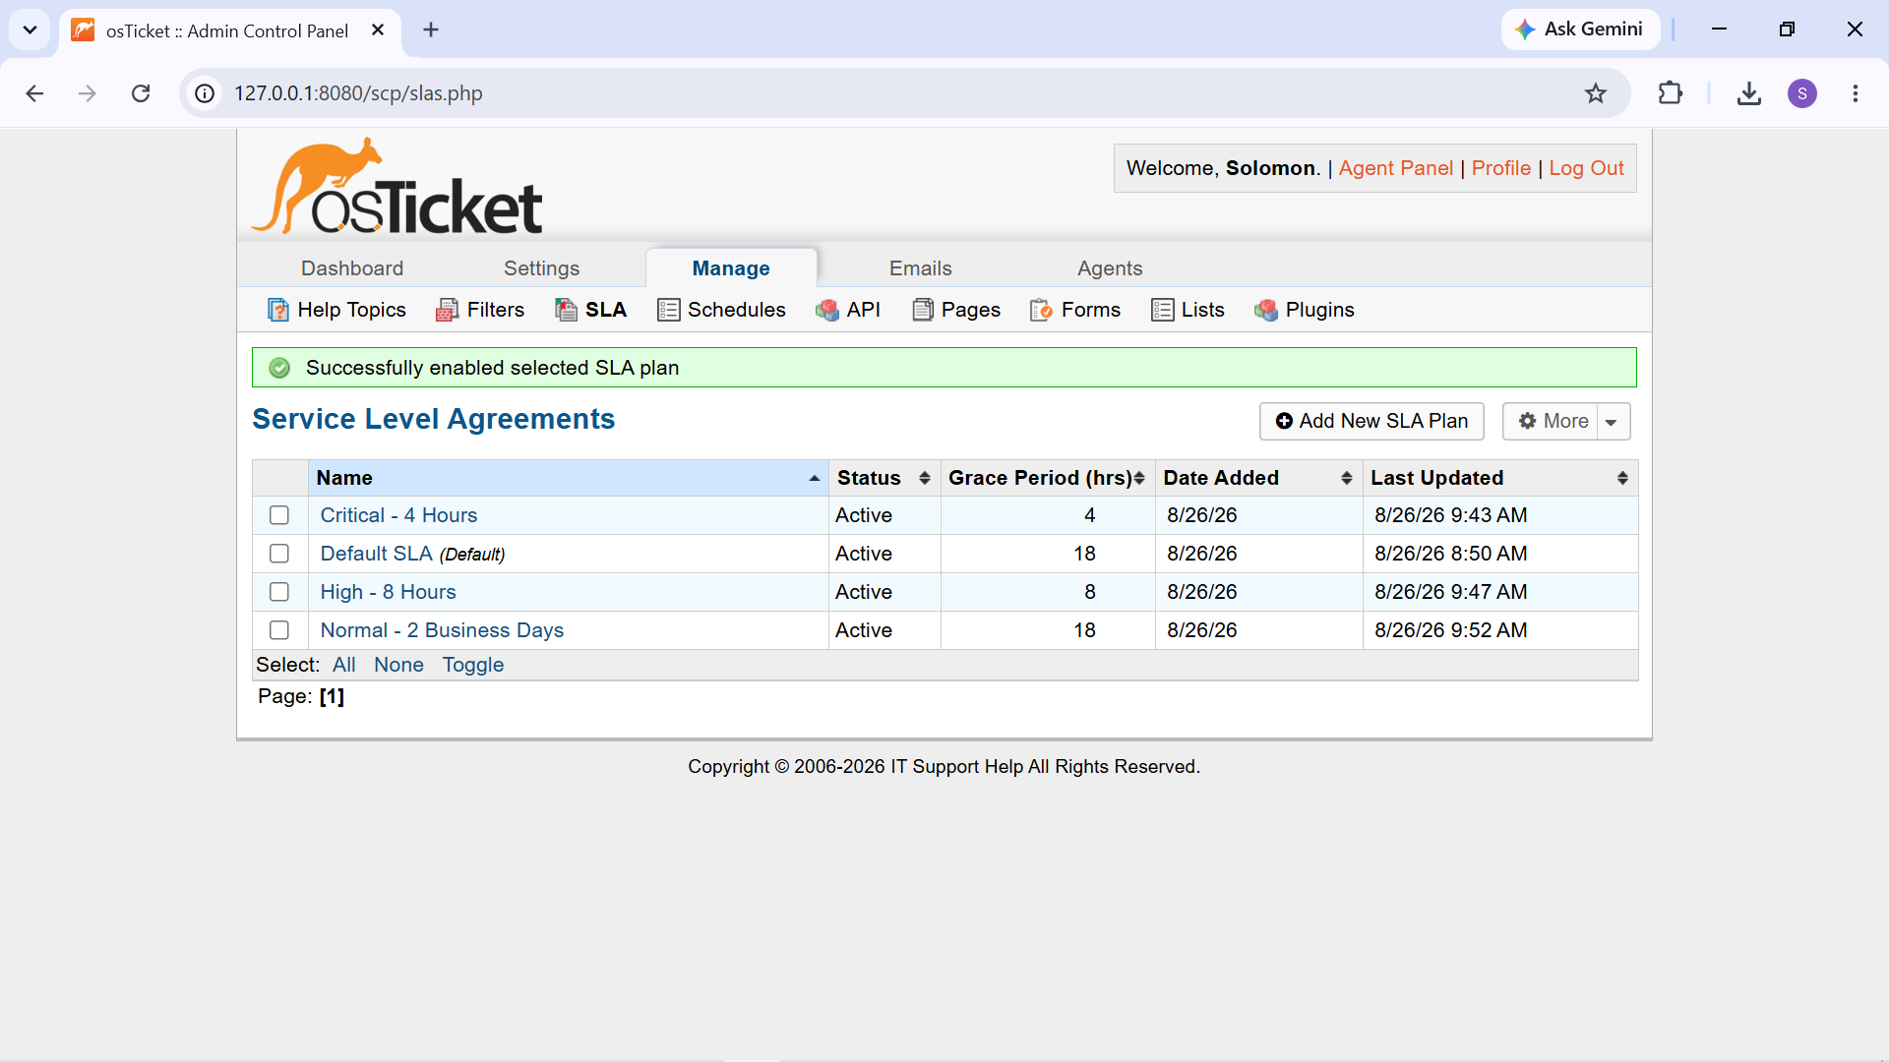Open the tab search chevron
Image resolution: width=1889 pixels, height=1062 pixels.
tap(30, 29)
